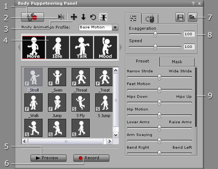Click the horizontal scroll right arrow
This screenshot has height=169, width=218.
[x=110, y=141]
